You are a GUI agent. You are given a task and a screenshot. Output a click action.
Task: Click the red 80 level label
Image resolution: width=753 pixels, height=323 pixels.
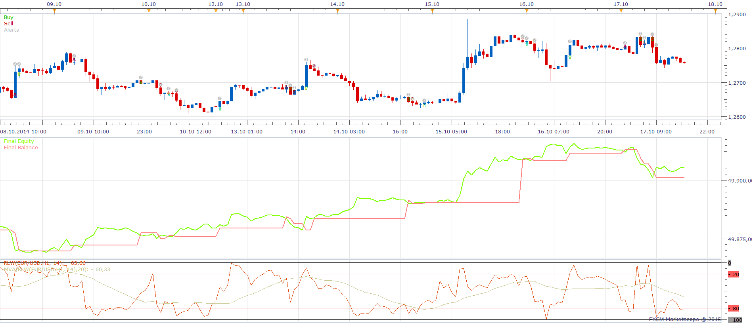pyautogui.click(x=734, y=308)
